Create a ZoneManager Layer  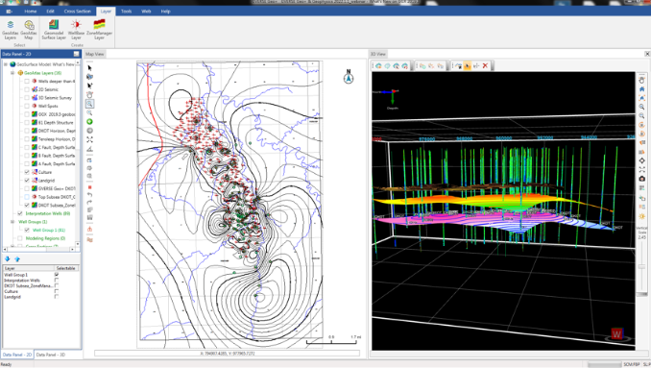pos(99,30)
